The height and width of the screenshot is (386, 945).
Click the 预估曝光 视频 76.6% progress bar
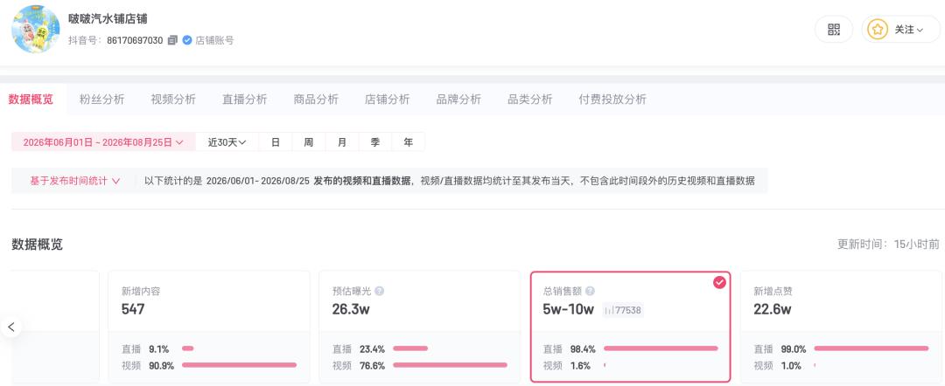pyautogui.click(x=451, y=365)
